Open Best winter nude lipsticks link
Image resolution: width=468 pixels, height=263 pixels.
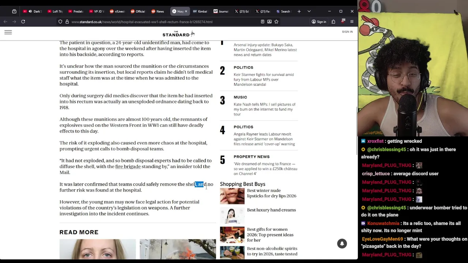click(x=272, y=193)
